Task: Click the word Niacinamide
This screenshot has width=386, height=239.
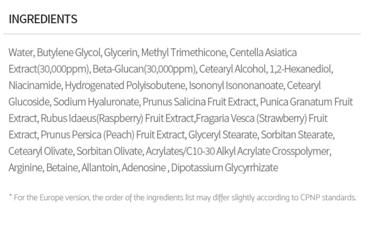Action: coord(35,85)
